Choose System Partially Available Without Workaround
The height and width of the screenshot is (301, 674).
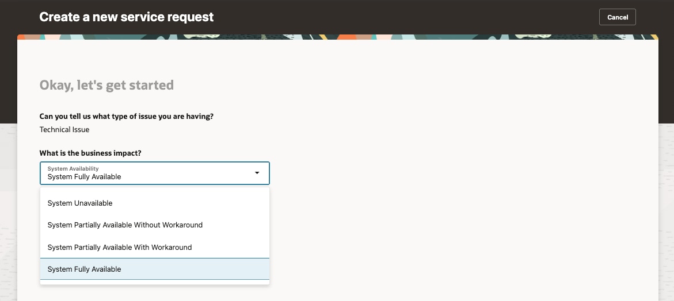tap(125, 225)
